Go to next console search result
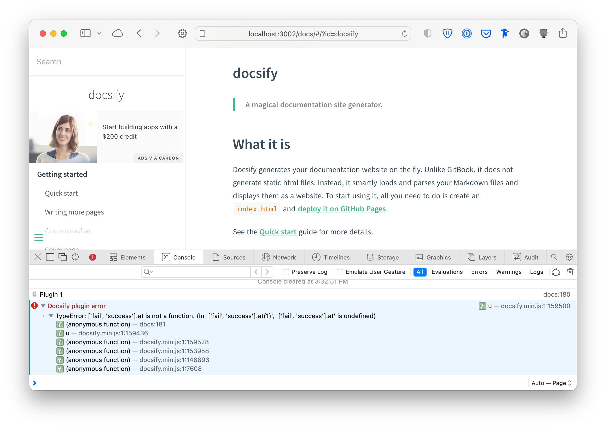This screenshot has height=429, width=606. coord(267,272)
